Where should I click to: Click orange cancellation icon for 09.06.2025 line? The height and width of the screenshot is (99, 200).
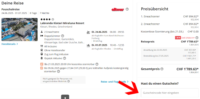[x=42, y=68]
